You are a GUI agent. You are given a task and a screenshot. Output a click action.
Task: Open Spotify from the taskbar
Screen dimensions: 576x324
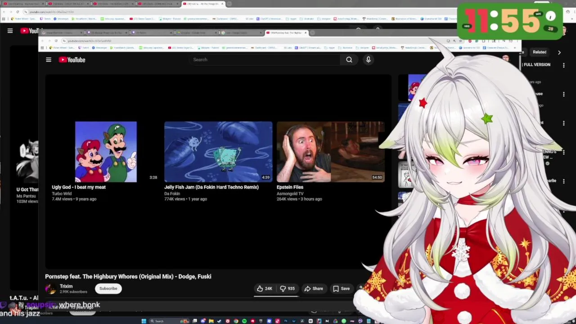click(x=244, y=321)
